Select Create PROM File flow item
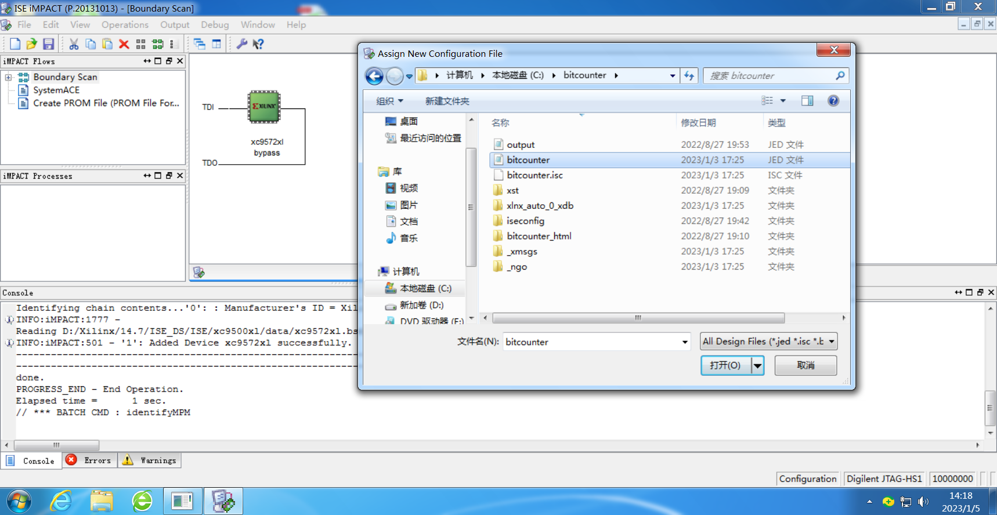Screen dimensions: 997x515 click(x=106, y=103)
